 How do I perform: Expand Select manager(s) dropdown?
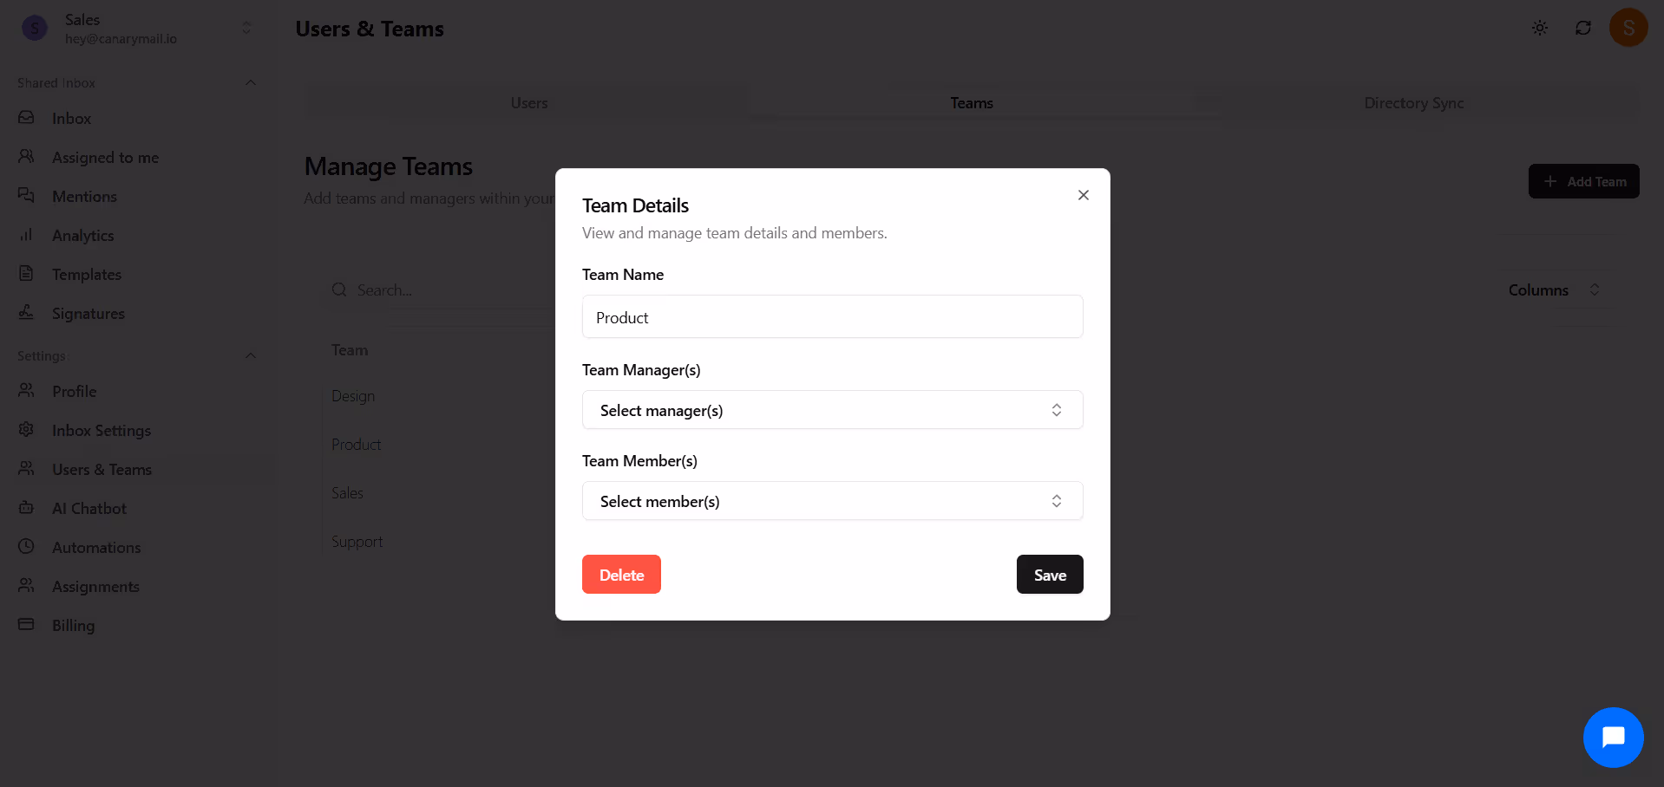832,410
